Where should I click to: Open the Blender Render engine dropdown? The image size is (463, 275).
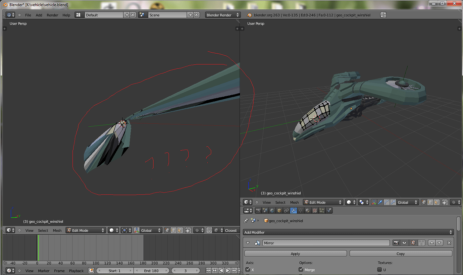[223, 15]
